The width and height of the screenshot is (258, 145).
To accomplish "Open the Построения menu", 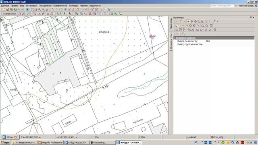I will (45, 6).
